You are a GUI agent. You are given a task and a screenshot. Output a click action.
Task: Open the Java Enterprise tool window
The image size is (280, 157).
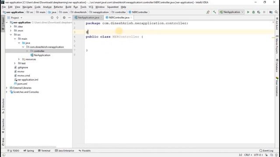pyautogui.click(x=64, y=150)
